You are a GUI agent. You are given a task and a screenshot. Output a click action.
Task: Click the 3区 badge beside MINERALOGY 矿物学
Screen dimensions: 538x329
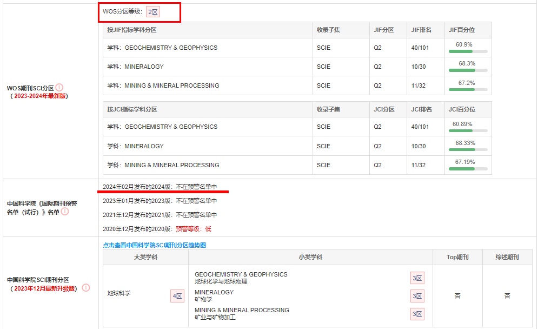click(417, 296)
